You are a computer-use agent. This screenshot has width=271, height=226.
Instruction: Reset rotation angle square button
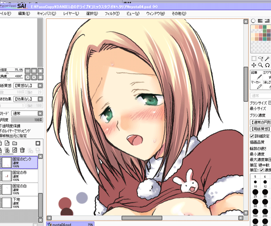pyautogui.click(x=41, y=77)
